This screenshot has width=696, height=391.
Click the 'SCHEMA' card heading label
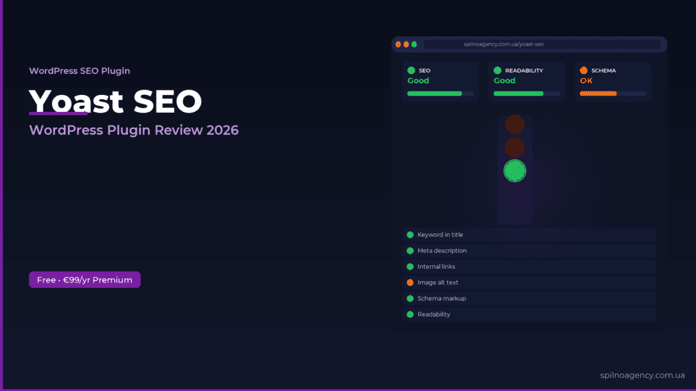pyautogui.click(x=604, y=71)
